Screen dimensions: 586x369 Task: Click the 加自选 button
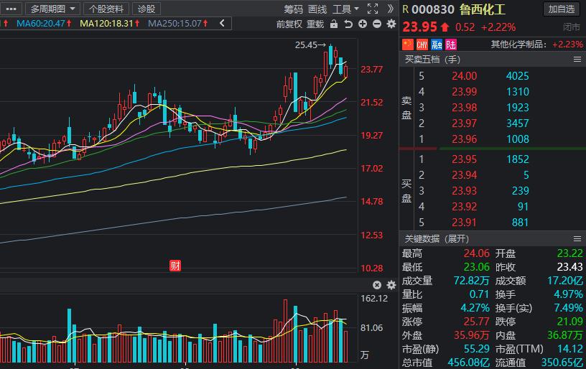561,9
